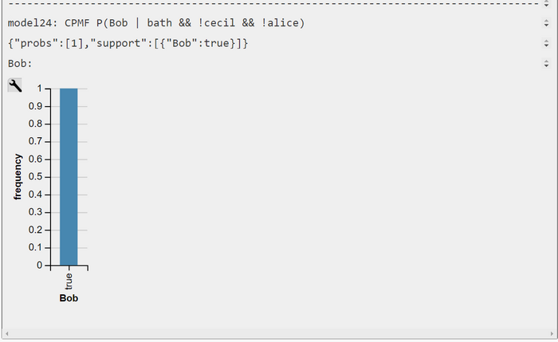558x342 pixels.
Task: Click the y-axis tick label '1'
Action: tap(40, 88)
